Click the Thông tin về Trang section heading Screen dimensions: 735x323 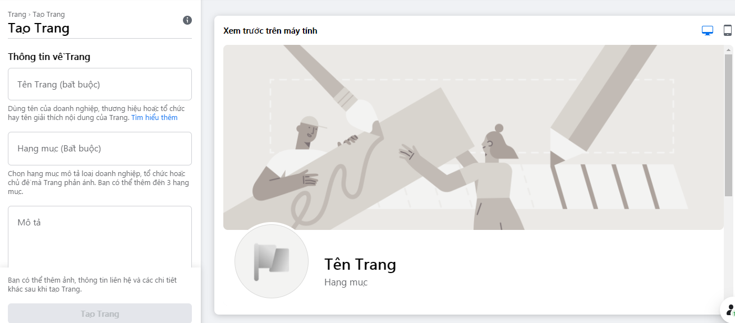tap(49, 57)
